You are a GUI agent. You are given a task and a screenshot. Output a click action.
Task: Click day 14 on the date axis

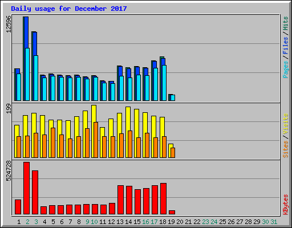(x=128, y=222)
